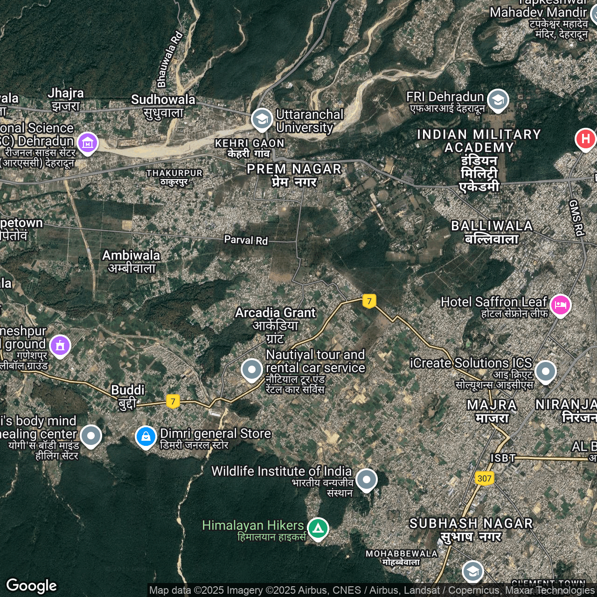Click the Parval Rd road label
The height and width of the screenshot is (597, 597).
246,240
